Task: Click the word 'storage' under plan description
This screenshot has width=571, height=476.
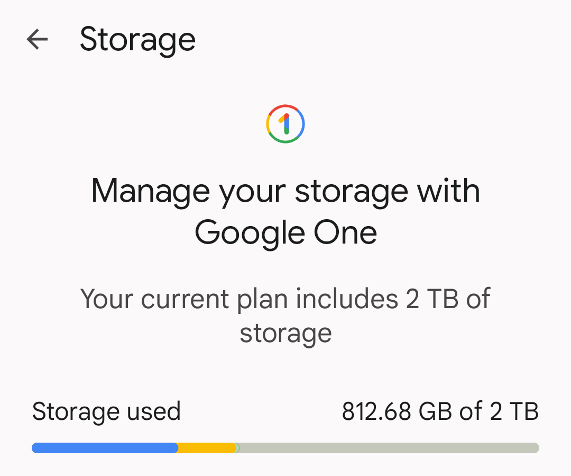Action: [x=286, y=334]
